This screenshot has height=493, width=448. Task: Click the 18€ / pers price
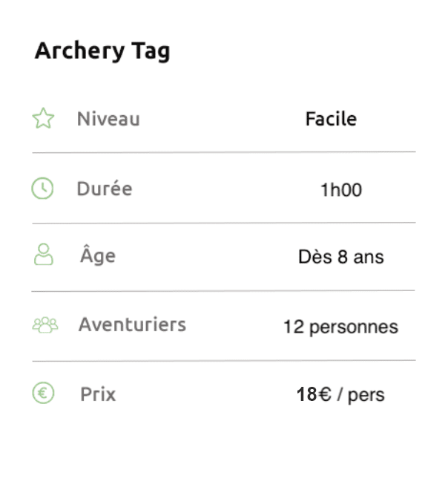(340, 394)
